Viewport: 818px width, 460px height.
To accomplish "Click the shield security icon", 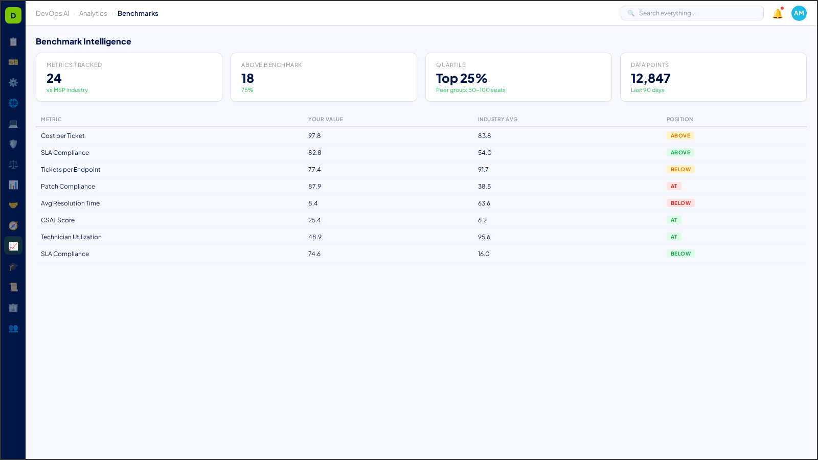I will coord(13,144).
